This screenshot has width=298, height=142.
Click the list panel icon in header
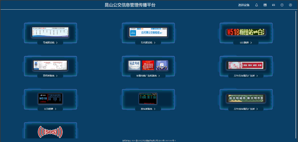265,5
